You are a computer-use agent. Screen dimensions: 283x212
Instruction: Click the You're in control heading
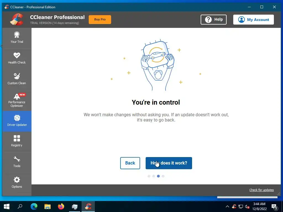point(156,102)
